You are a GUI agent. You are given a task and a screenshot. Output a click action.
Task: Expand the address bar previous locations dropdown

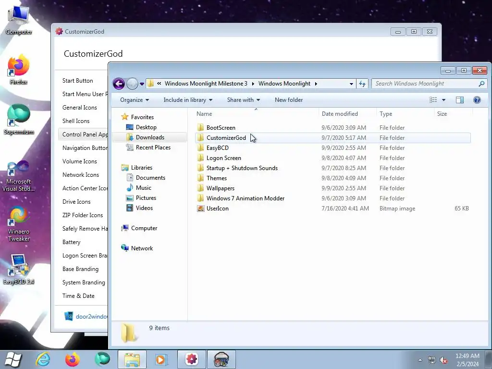[x=351, y=84]
